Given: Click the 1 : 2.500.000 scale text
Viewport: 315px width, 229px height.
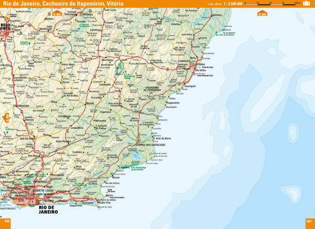Looking at the screenshot, I should point(232,4).
